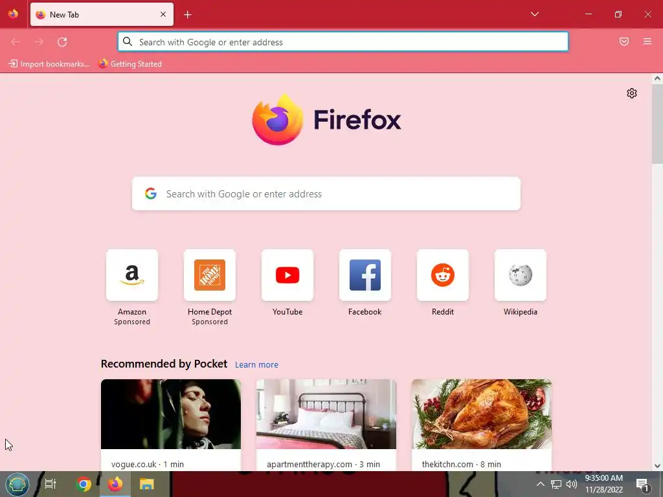The width and height of the screenshot is (663, 497).
Task: Focus the address bar search field
Action: coord(343,42)
